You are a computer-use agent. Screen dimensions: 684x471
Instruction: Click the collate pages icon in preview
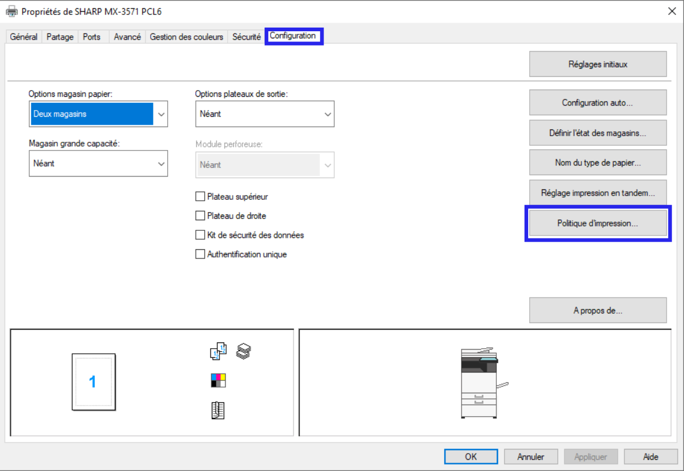(x=218, y=351)
